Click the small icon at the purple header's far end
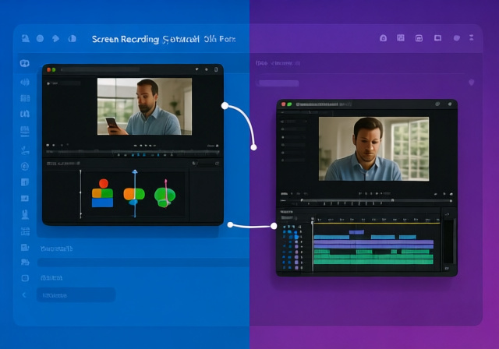The width and height of the screenshot is (499, 349). (471, 37)
